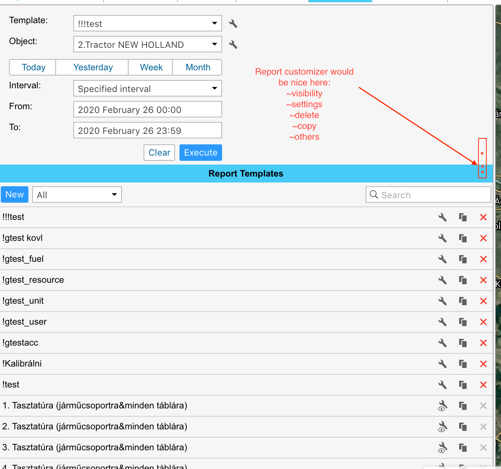Delete the !test template
Viewport: 501px width, 469px height.
pyautogui.click(x=483, y=385)
